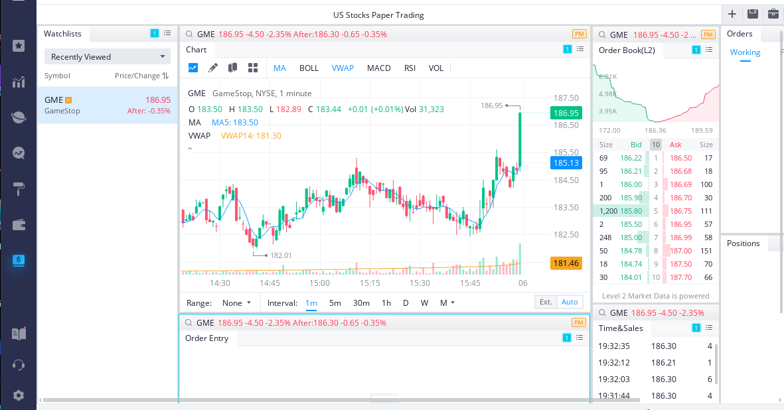Image resolution: width=784 pixels, height=410 pixels.
Task: Open the planet Explore sidebar icon
Action: [x=19, y=117]
